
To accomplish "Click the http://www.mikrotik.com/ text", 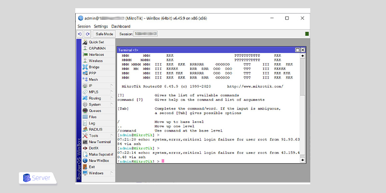I will point(255,87).
